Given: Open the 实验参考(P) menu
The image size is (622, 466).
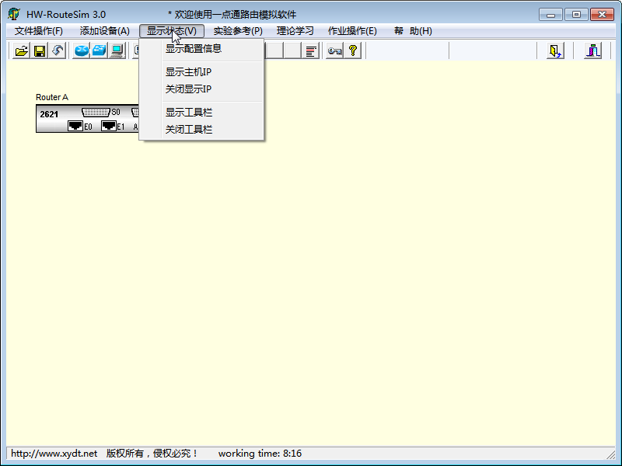Looking at the screenshot, I should (x=238, y=31).
